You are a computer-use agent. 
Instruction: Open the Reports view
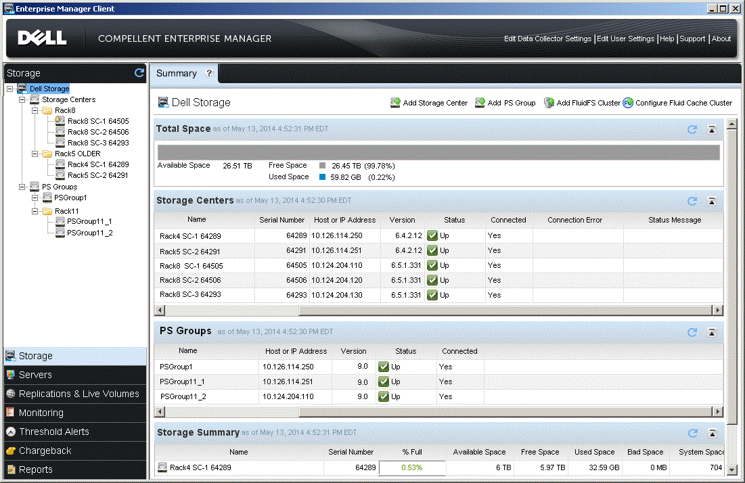[x=75, y=469]
